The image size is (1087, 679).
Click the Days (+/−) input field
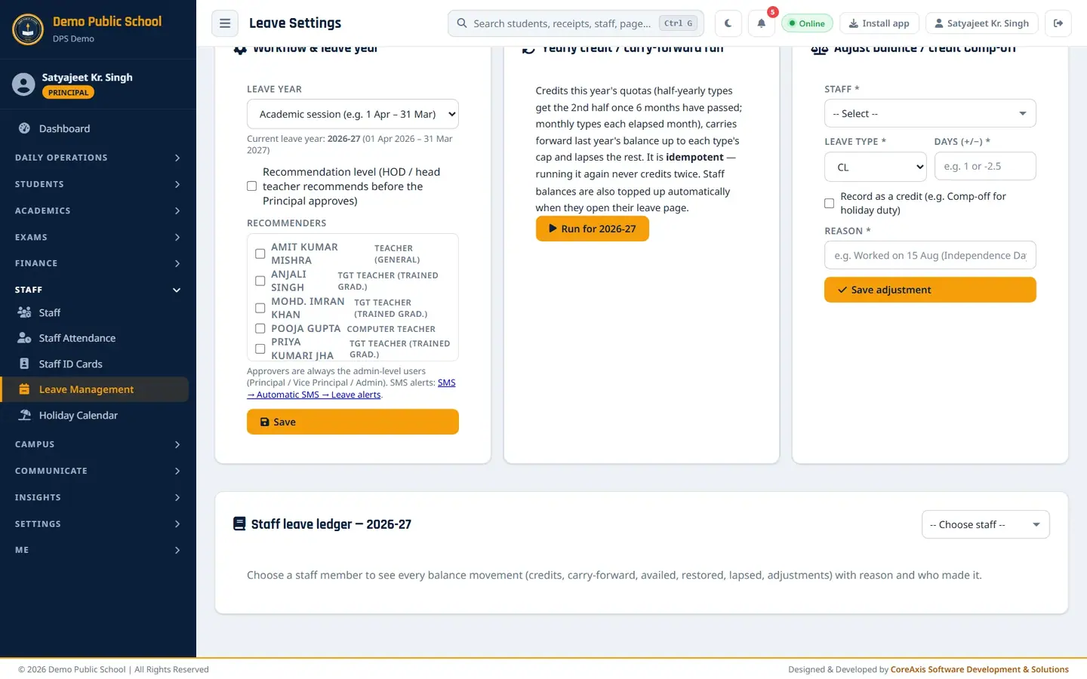985,166
